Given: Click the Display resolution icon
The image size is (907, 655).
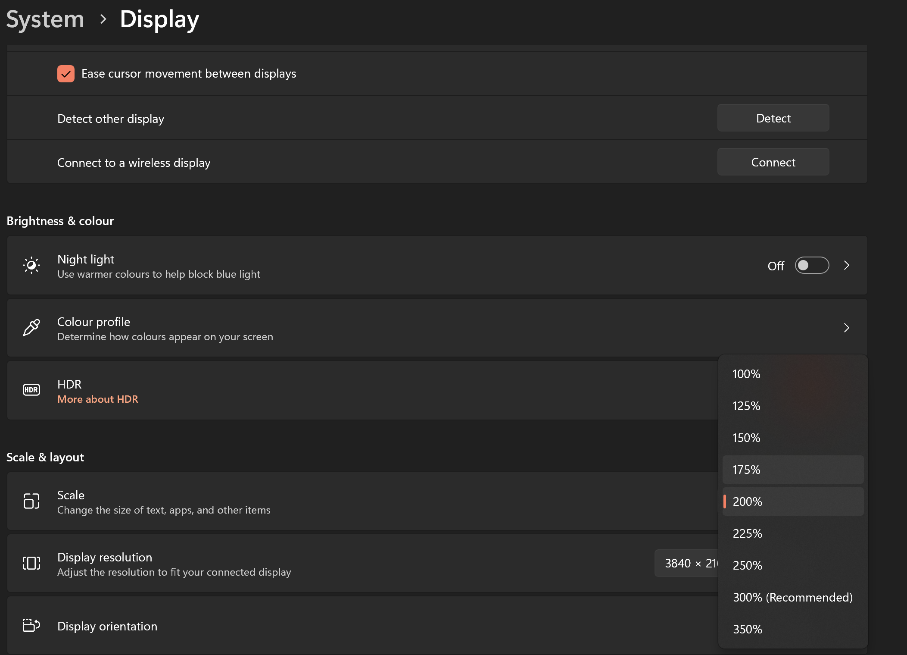Looking at the screenshot, I should [31, 563].
